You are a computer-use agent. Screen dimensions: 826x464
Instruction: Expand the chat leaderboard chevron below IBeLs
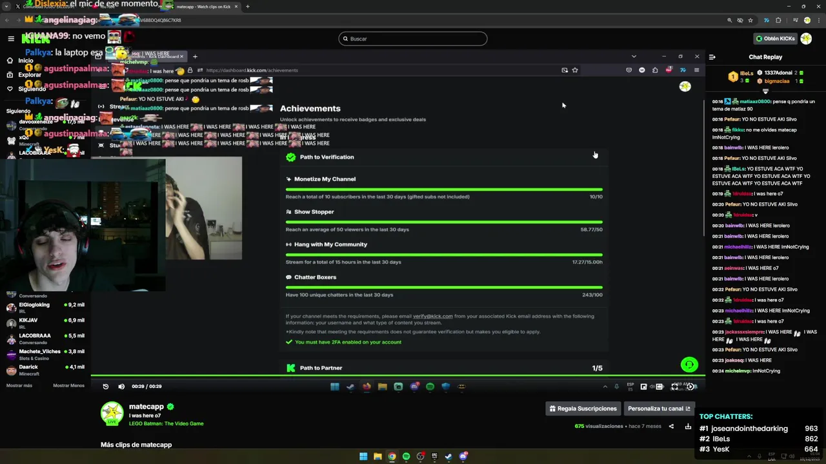coord(765,91)
